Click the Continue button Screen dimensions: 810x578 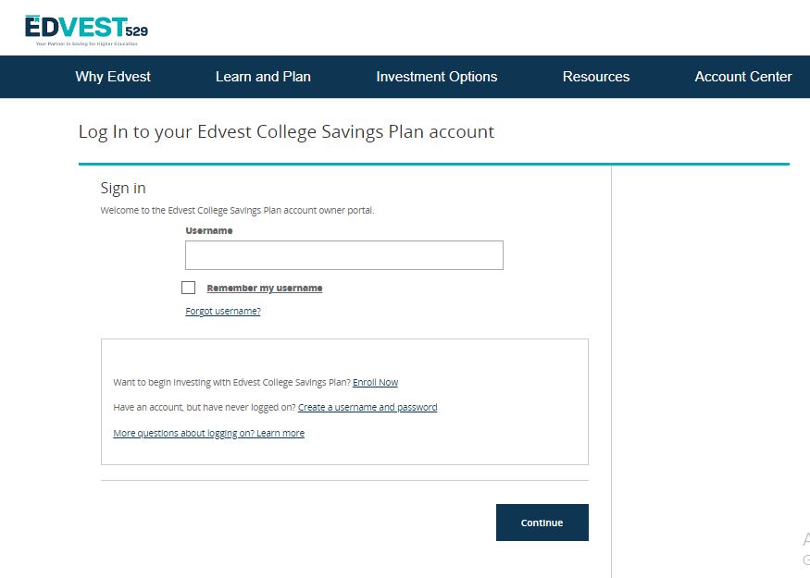click(542, 523)
